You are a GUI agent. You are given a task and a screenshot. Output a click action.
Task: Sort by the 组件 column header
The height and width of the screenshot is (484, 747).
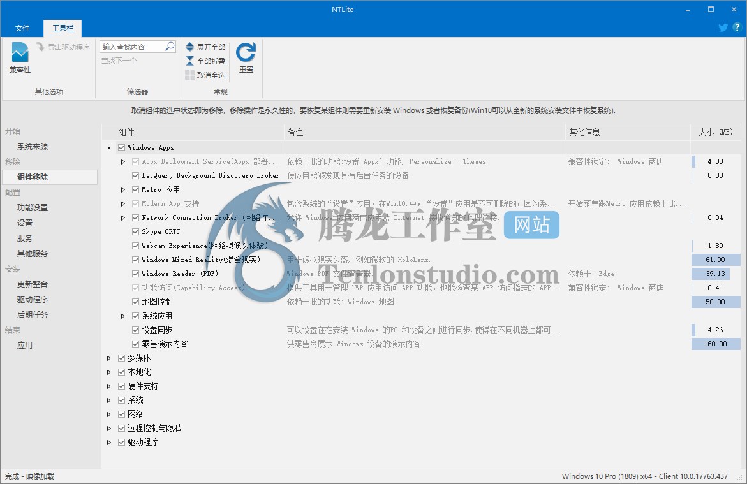(193, 132)
